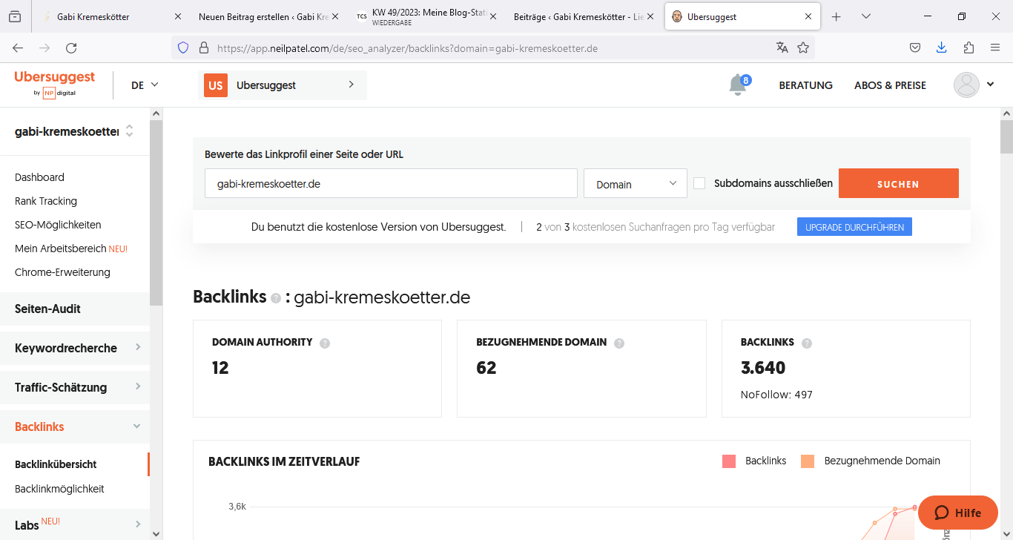Open Backlinkmöglichkeit in the sidebar
The height and width of the screenshot is (540, 1013).
(x=59, y=489)
